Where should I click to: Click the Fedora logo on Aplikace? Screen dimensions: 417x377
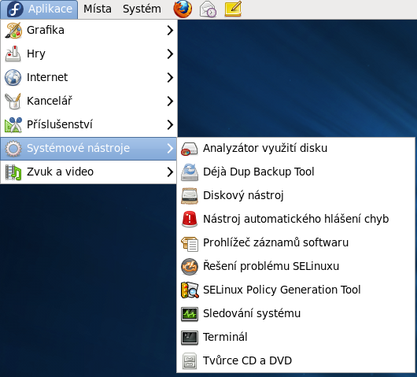15,9
